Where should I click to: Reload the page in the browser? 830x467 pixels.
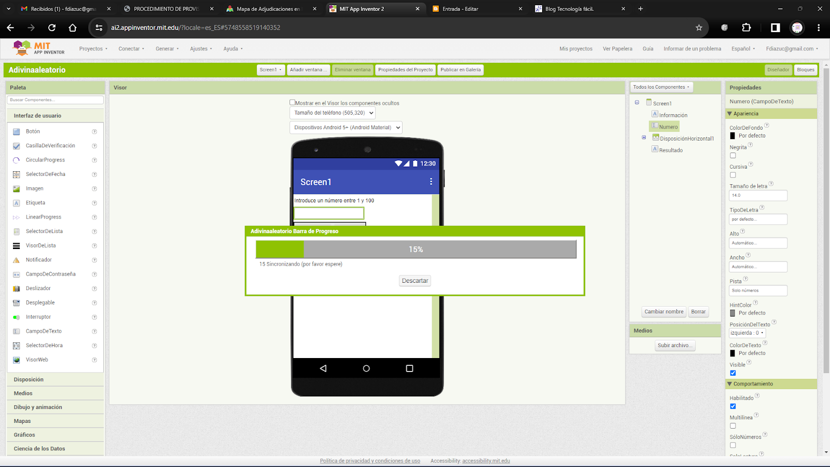point(52,28)
